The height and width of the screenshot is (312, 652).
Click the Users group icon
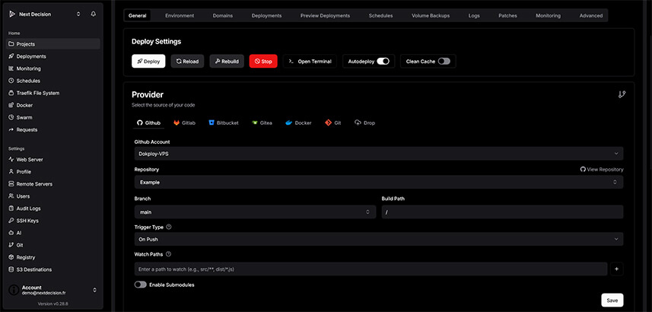11,196
